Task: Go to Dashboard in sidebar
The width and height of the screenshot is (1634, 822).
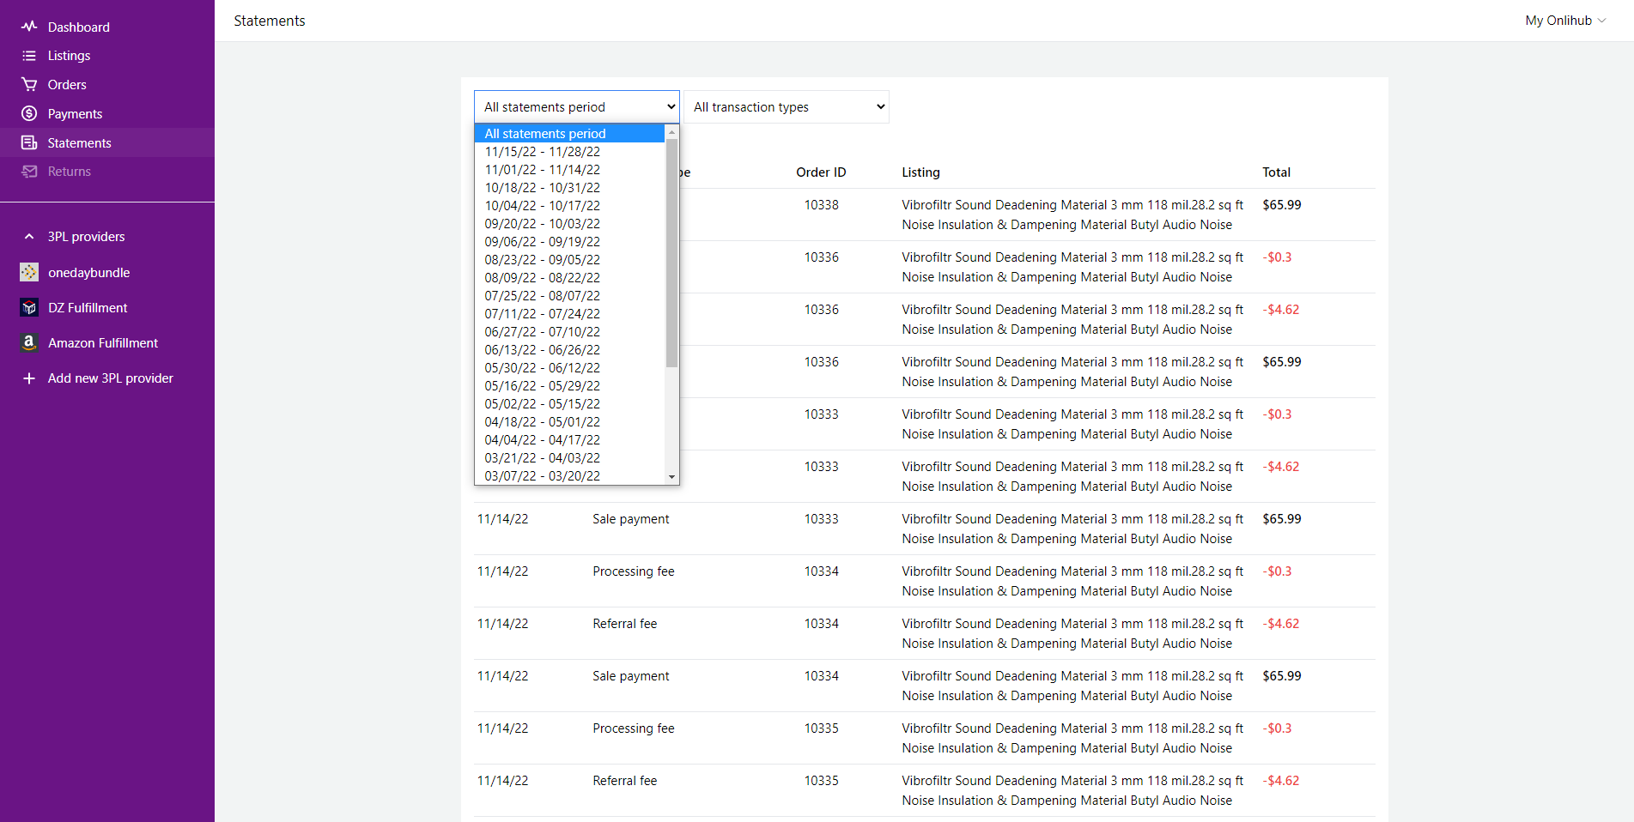Action: coord(79,27)
